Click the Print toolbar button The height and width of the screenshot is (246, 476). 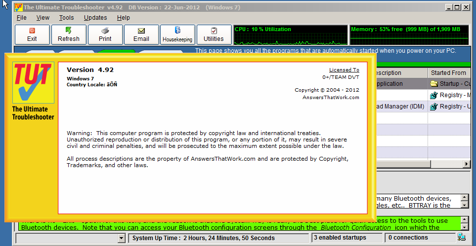click(x=105, y=35)
